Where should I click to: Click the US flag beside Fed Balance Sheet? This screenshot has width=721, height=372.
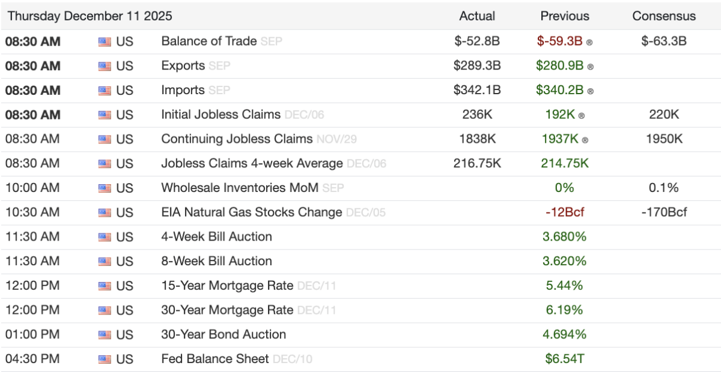tap(105, 359)
